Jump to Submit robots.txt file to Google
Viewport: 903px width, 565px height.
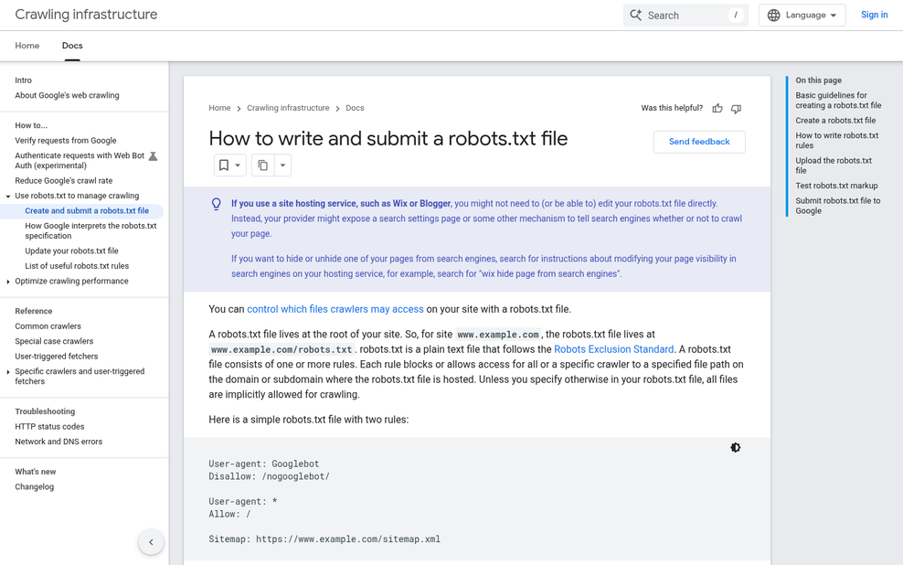(x=838, y=206)
